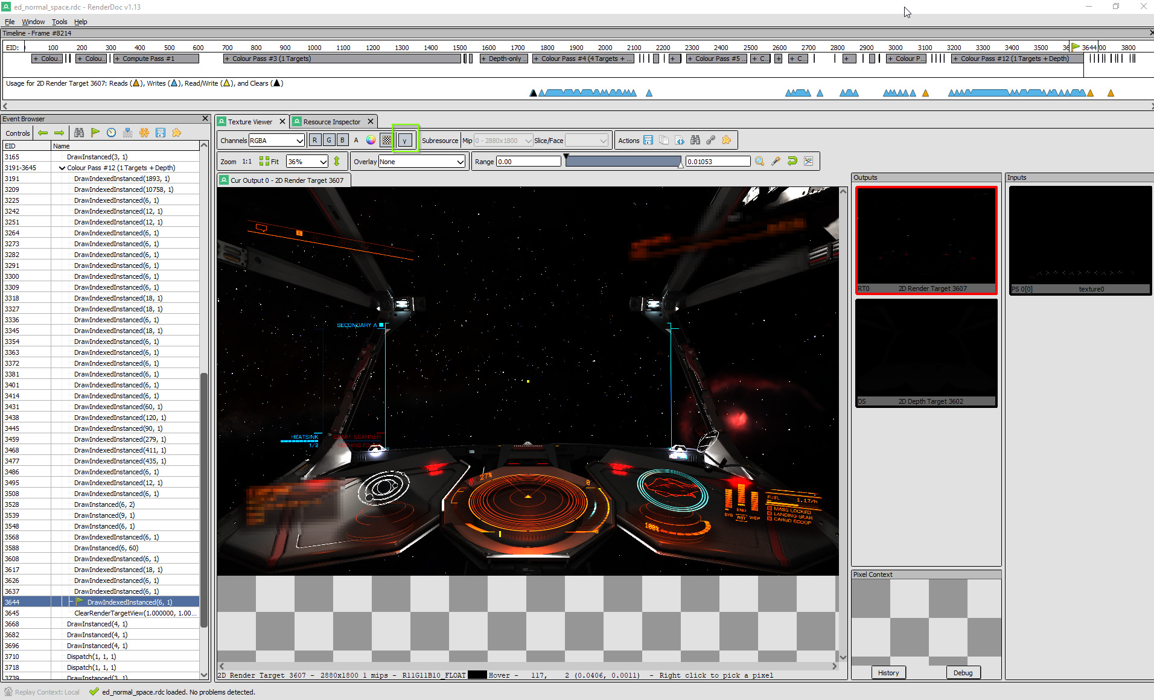Image resolution: width=1154 pixels, height=700 pixels.
Task: Click the range picker wand icon
Action: (776, 161)
